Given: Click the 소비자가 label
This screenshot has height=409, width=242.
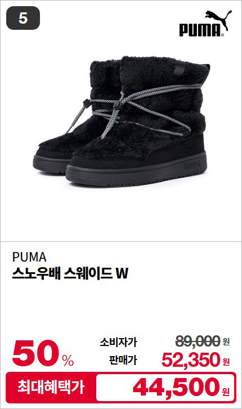Looking at the screenshot, I should (x=118, y=342).
